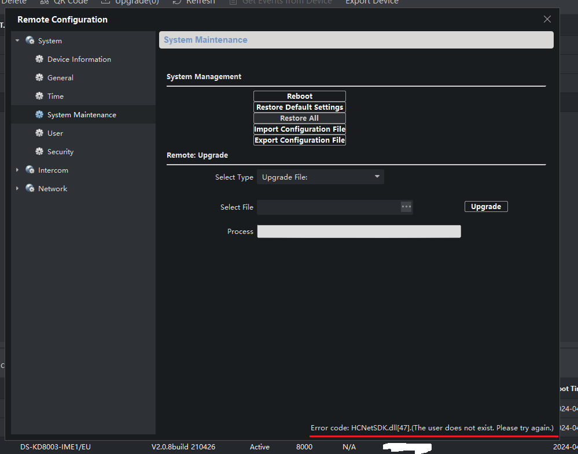The image size is (578, 454).
Task: Click the Select File path input field
Action: (328, 207)
